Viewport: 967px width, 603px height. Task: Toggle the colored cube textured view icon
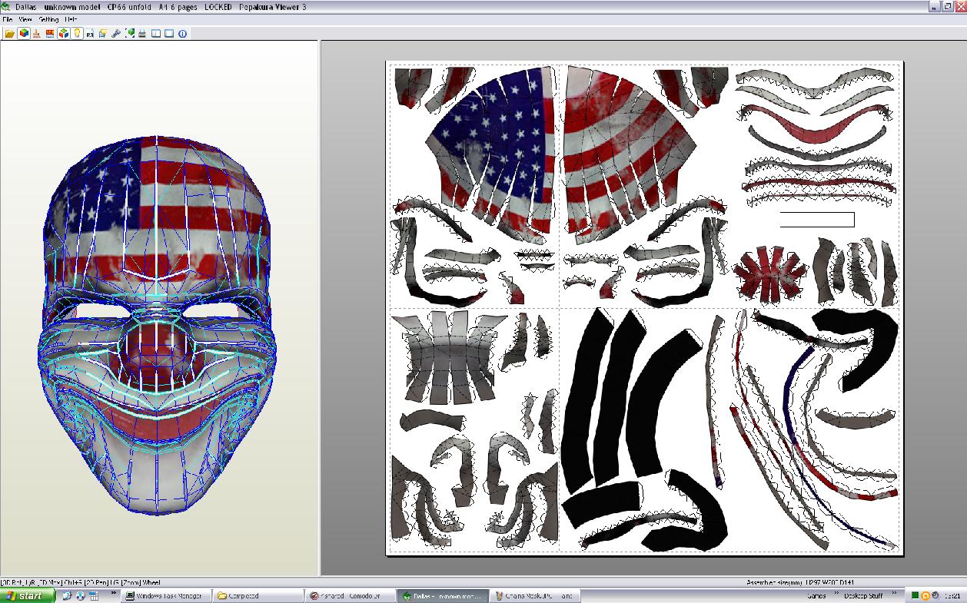pyautogui.click(x=24, y=34)
